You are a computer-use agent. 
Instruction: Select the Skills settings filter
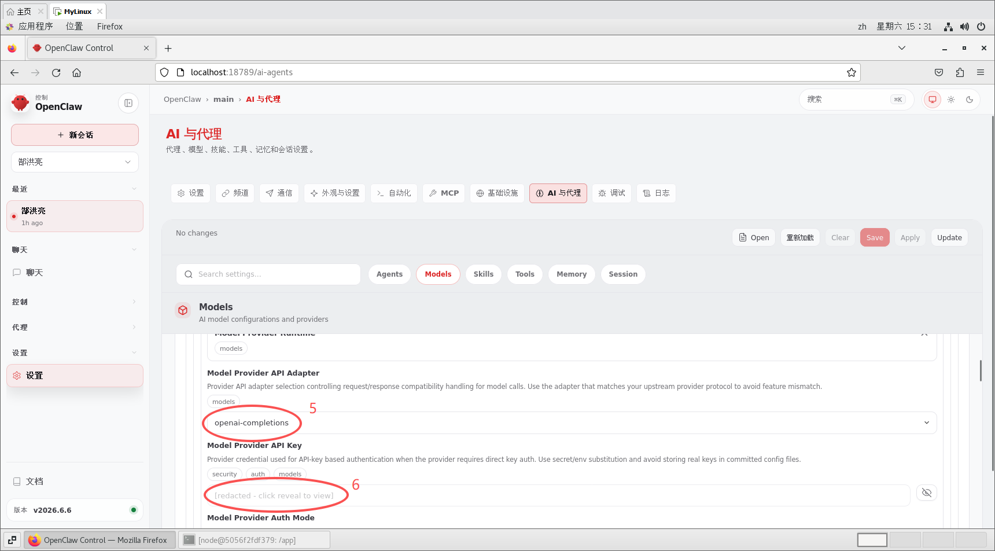click(x=484, y=274)
